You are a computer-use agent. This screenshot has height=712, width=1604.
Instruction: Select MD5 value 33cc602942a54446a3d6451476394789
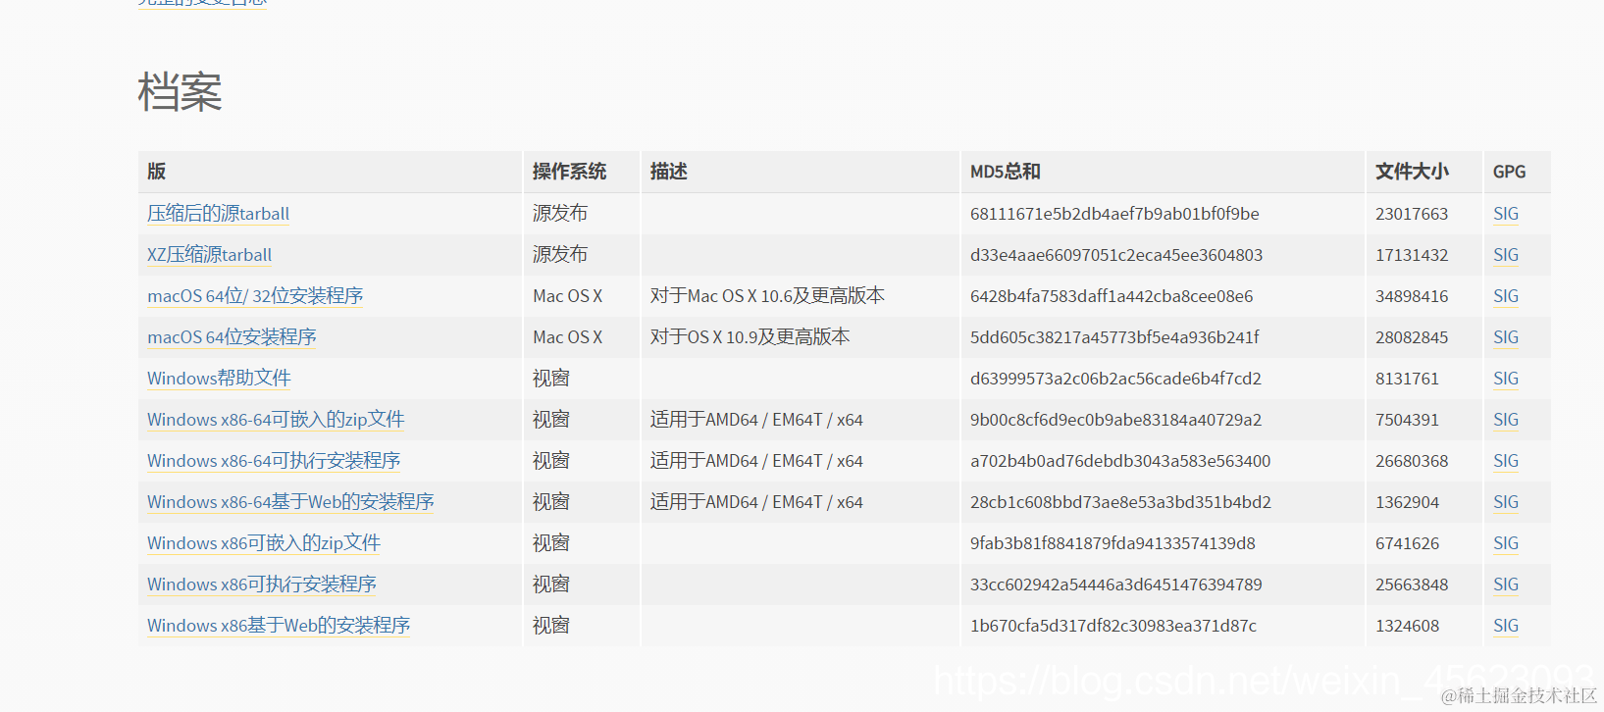point(1116,585)
